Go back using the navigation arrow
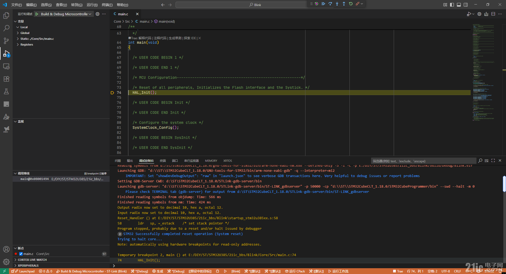The width and height of the screenshot is (506, 274). pyautogui.click(x=163, y=5)
